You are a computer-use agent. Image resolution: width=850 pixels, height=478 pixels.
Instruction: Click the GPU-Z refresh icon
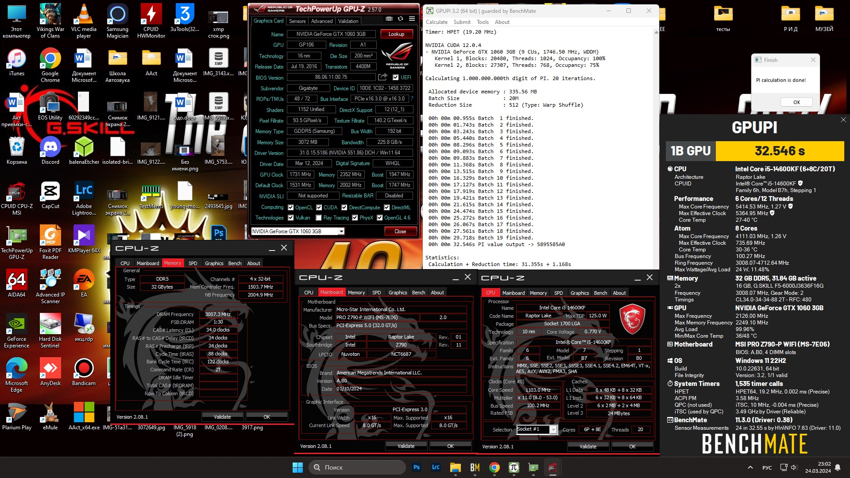pyautogui.click(x=400, y=19)
